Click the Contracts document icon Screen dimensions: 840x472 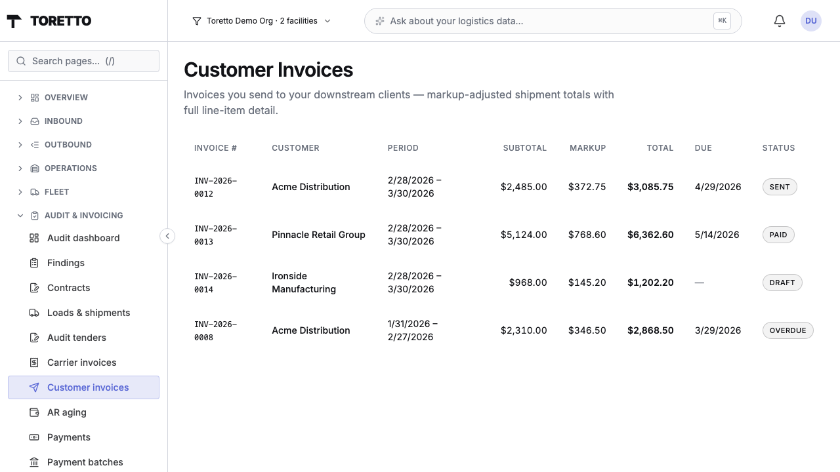point(34,288)
